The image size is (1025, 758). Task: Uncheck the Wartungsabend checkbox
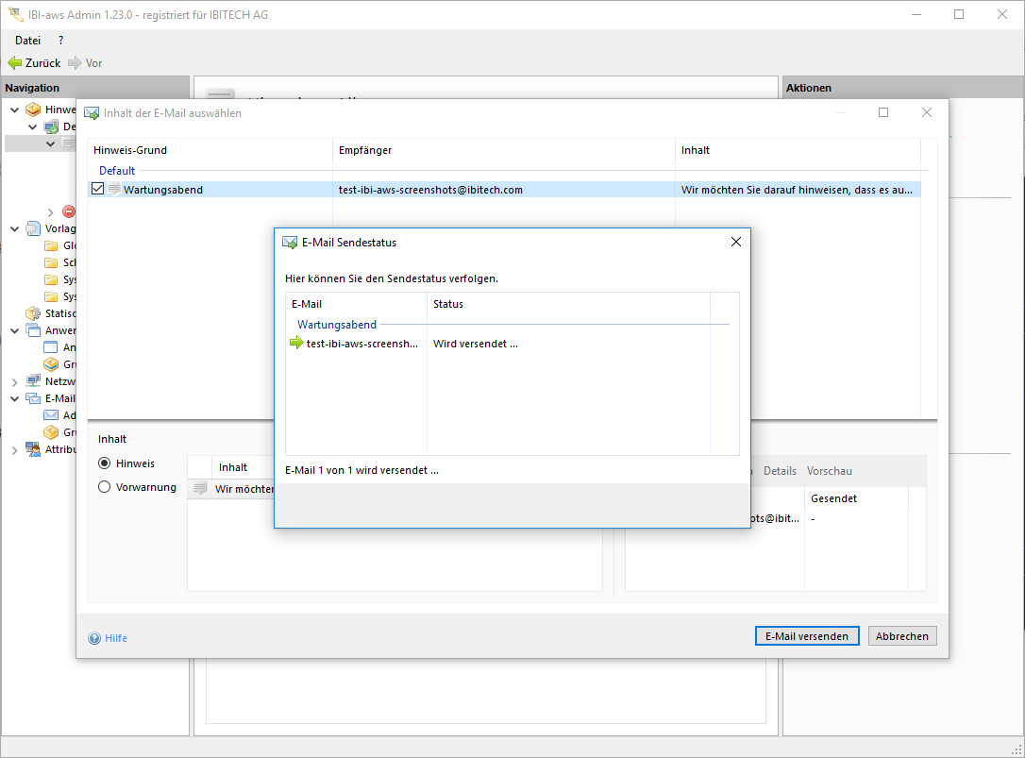point(98,190)
